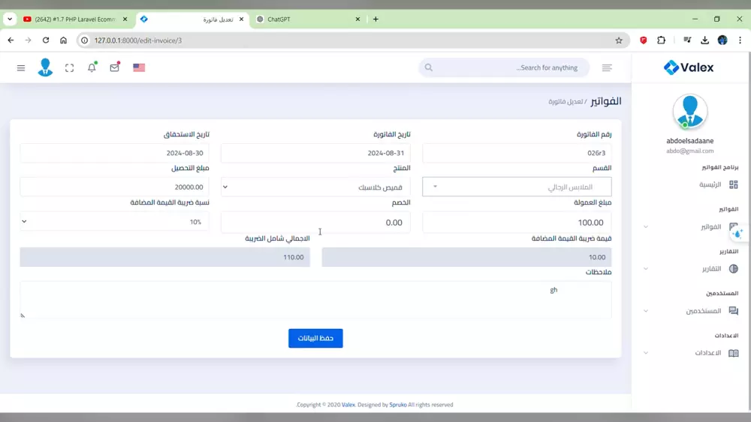The height and width of the screenshot is (422, 751).
Task: Open the extensions puzzle icon
Action: 662,40
